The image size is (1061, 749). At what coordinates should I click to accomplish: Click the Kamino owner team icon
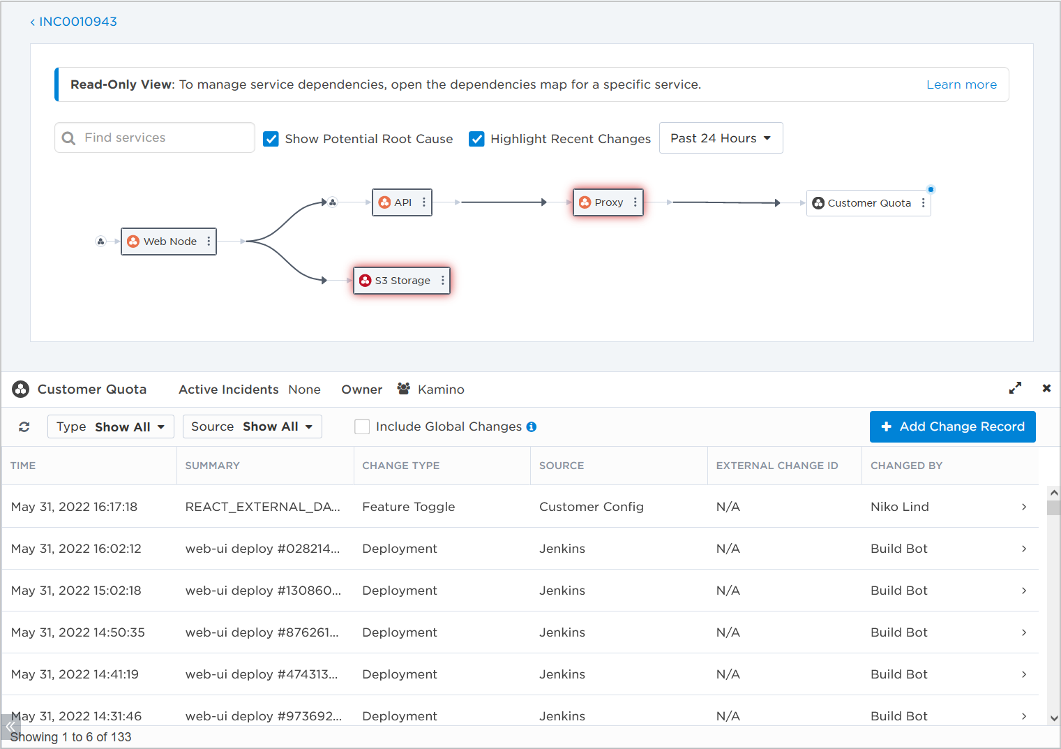click(403, 389)
